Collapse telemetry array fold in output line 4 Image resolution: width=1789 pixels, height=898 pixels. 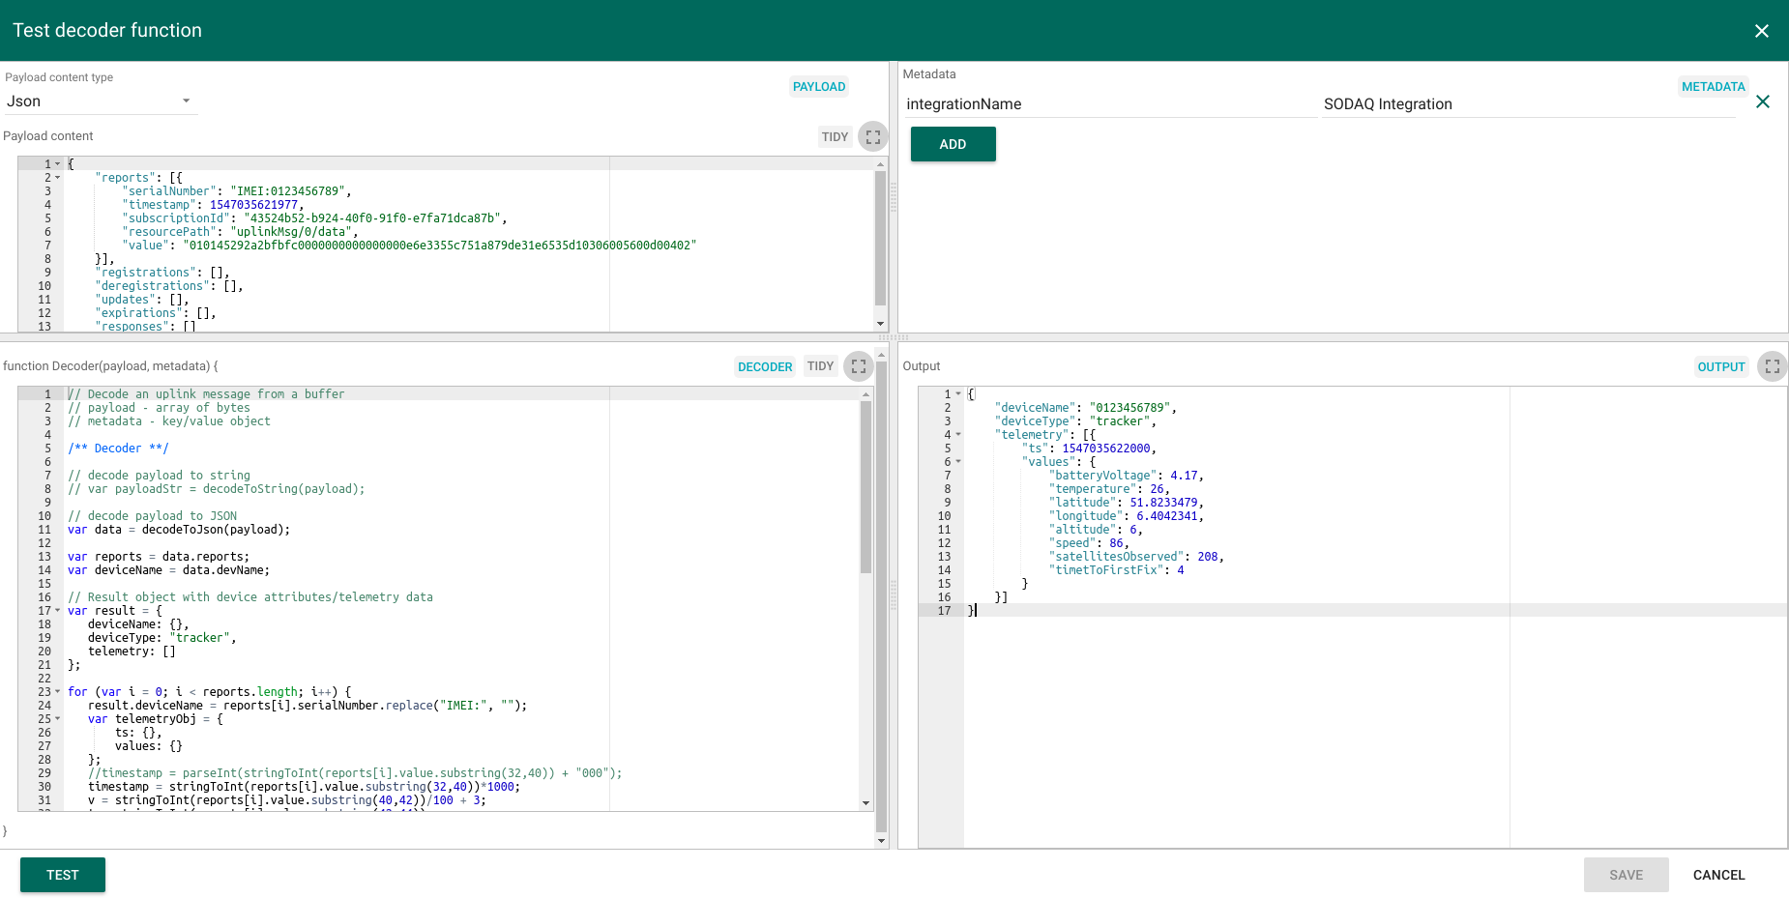958,435
